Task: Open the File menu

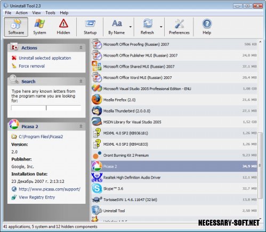Action: 8,13
